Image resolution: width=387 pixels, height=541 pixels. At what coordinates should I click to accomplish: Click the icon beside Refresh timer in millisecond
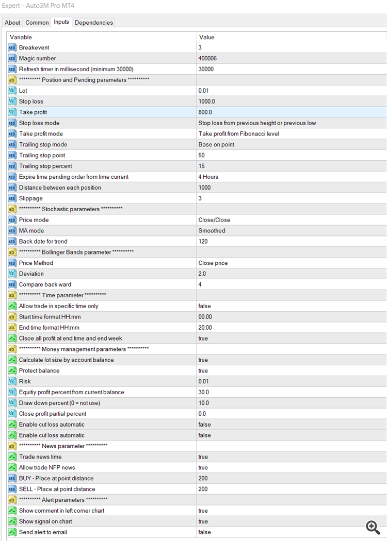(x=12, y=69)
